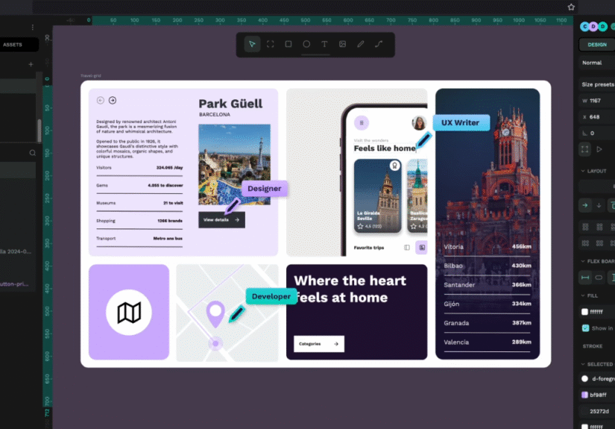Set flex direction to row arrow
615x429 pixels.
[x=585, y=205]
